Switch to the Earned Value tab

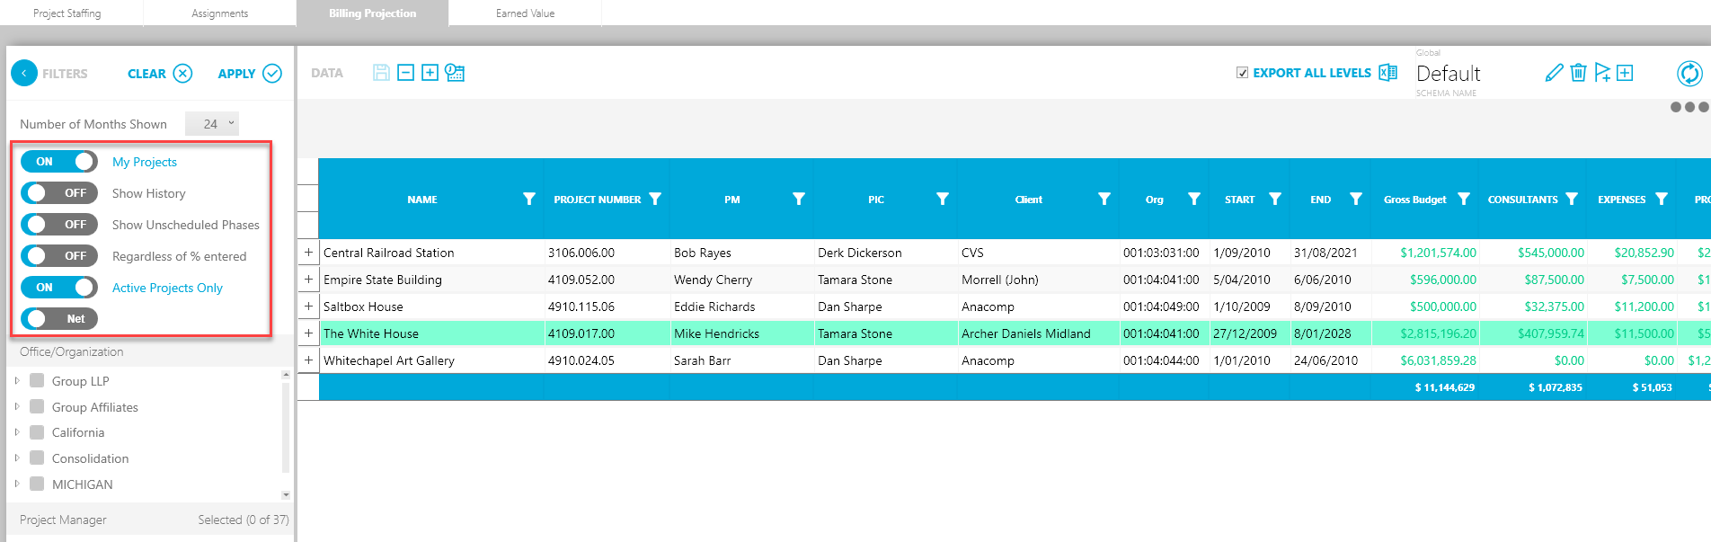pos(525,13)
